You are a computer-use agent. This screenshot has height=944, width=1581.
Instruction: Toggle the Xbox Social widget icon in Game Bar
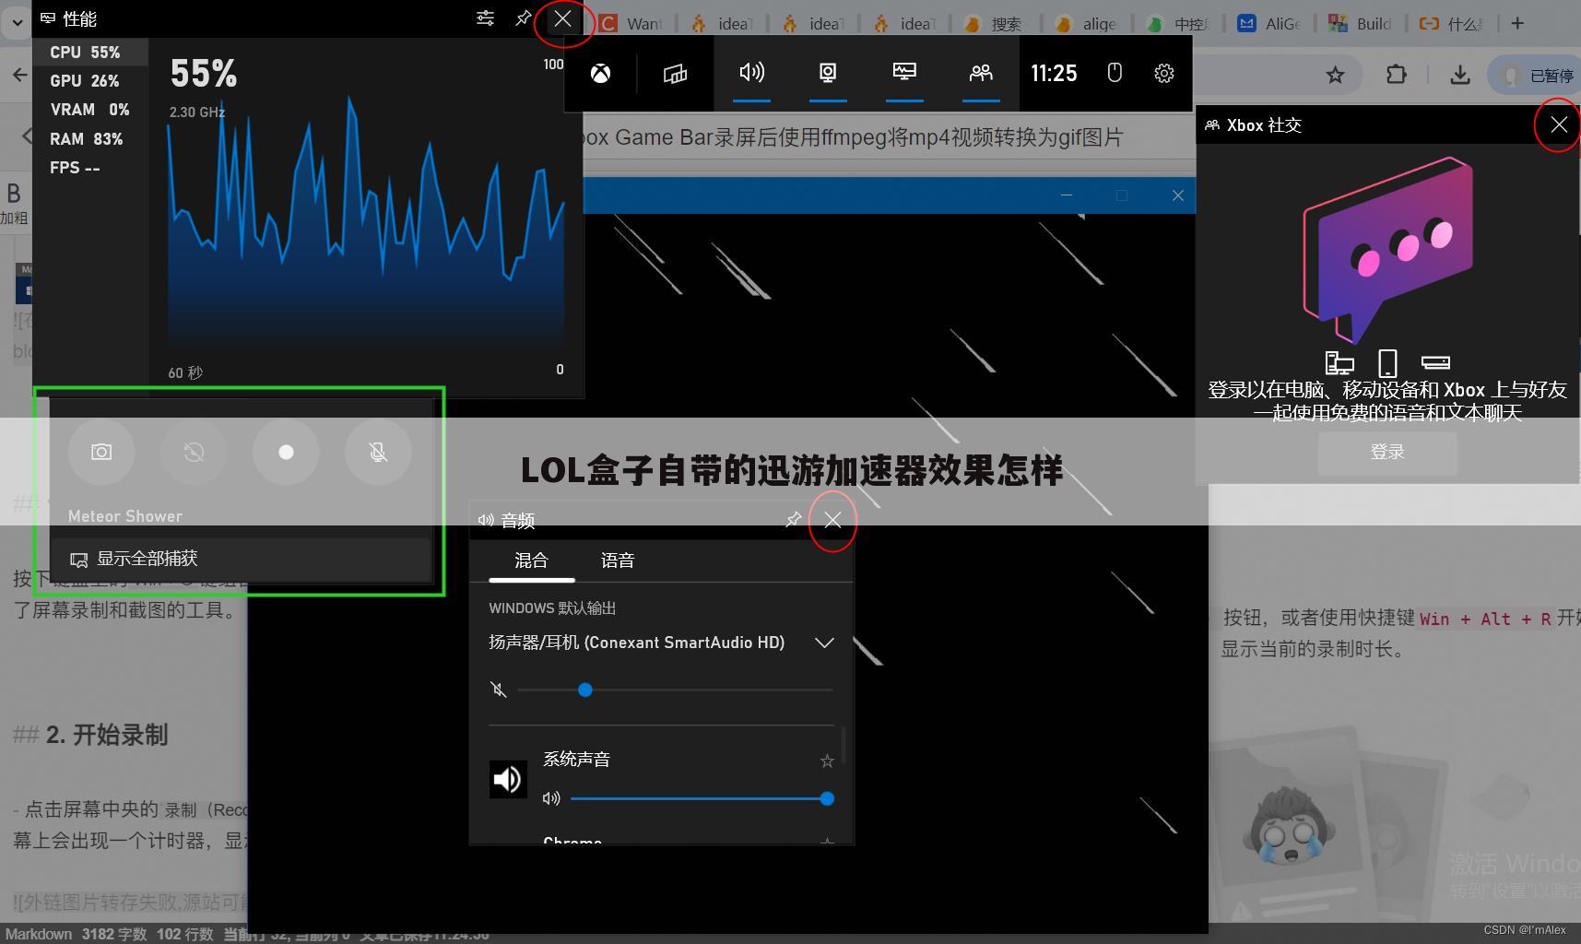[981, 73]
